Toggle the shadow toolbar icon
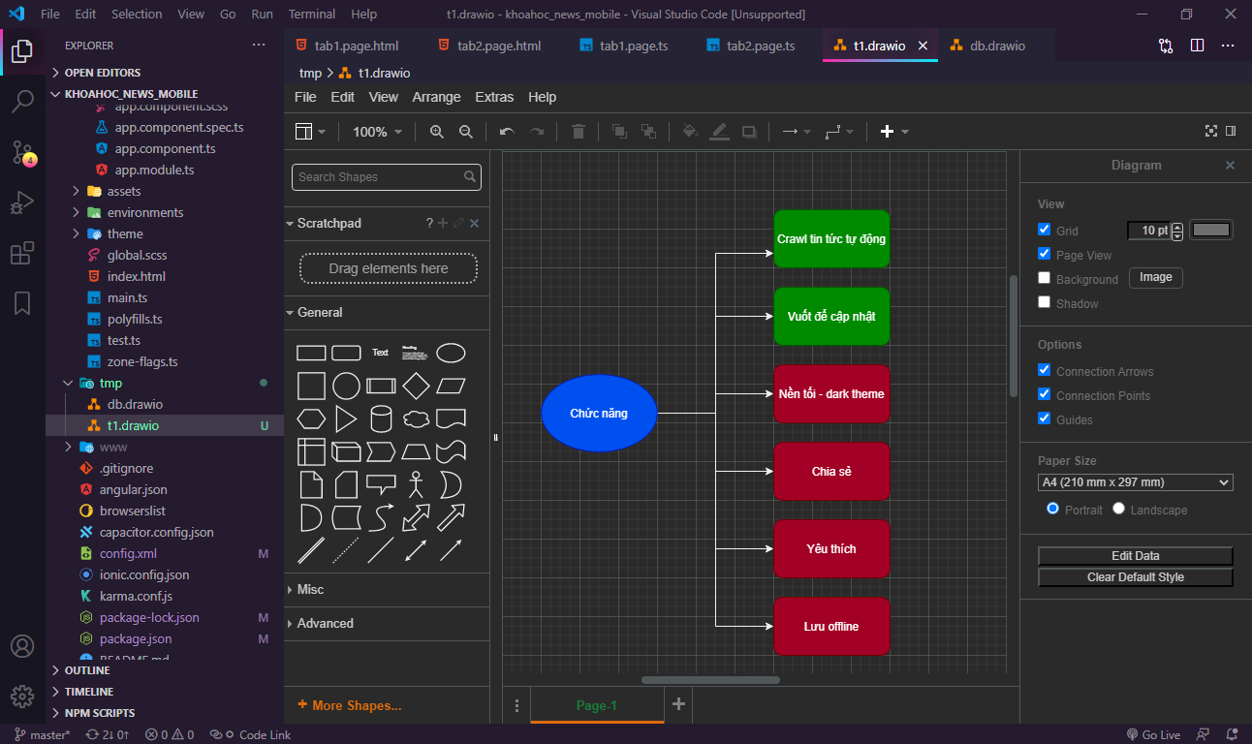1252x744 pixels. tap(749, 132)
